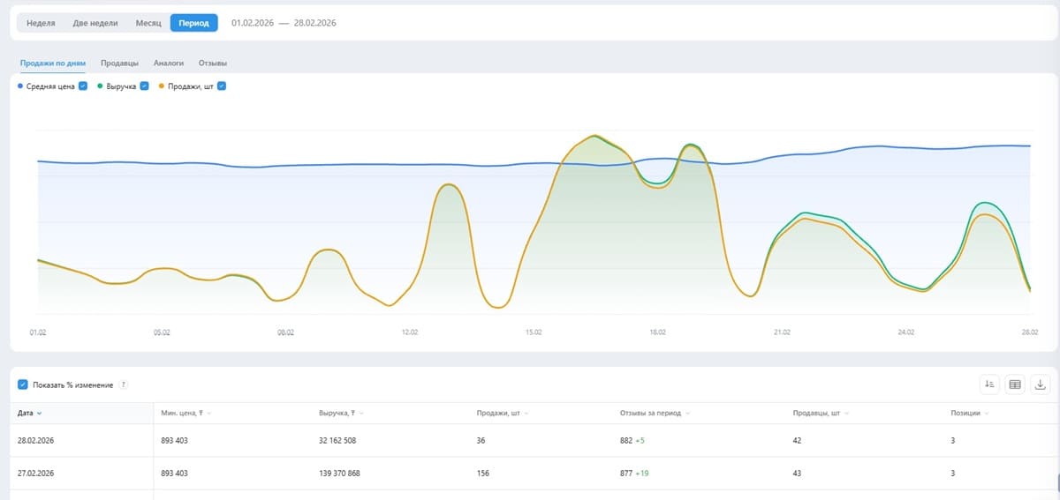This screenshot has width=1060, height=500.
Task: Sort by the Продажи, шт column header
Action: [501, 413]
